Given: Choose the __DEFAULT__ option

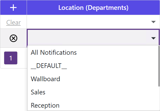Looking at the screenshot, I should 49,66.
